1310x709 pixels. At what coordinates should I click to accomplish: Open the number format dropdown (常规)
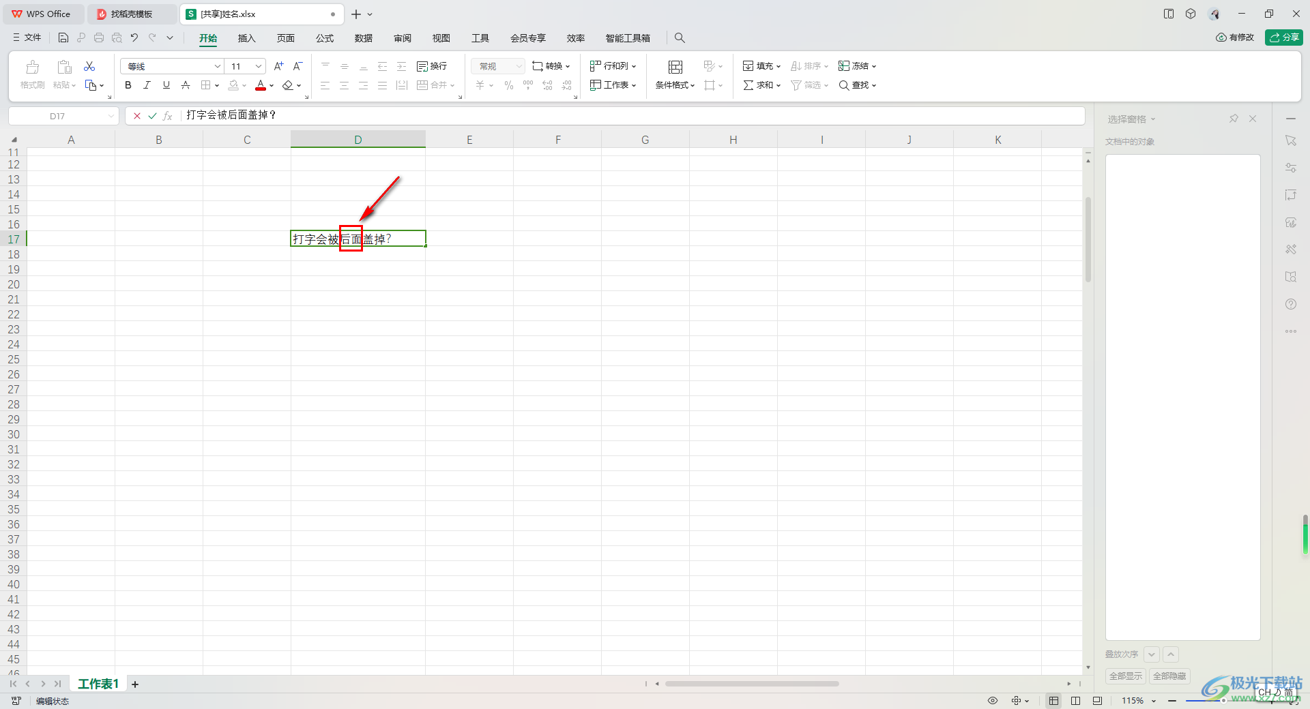pos(519,66)
